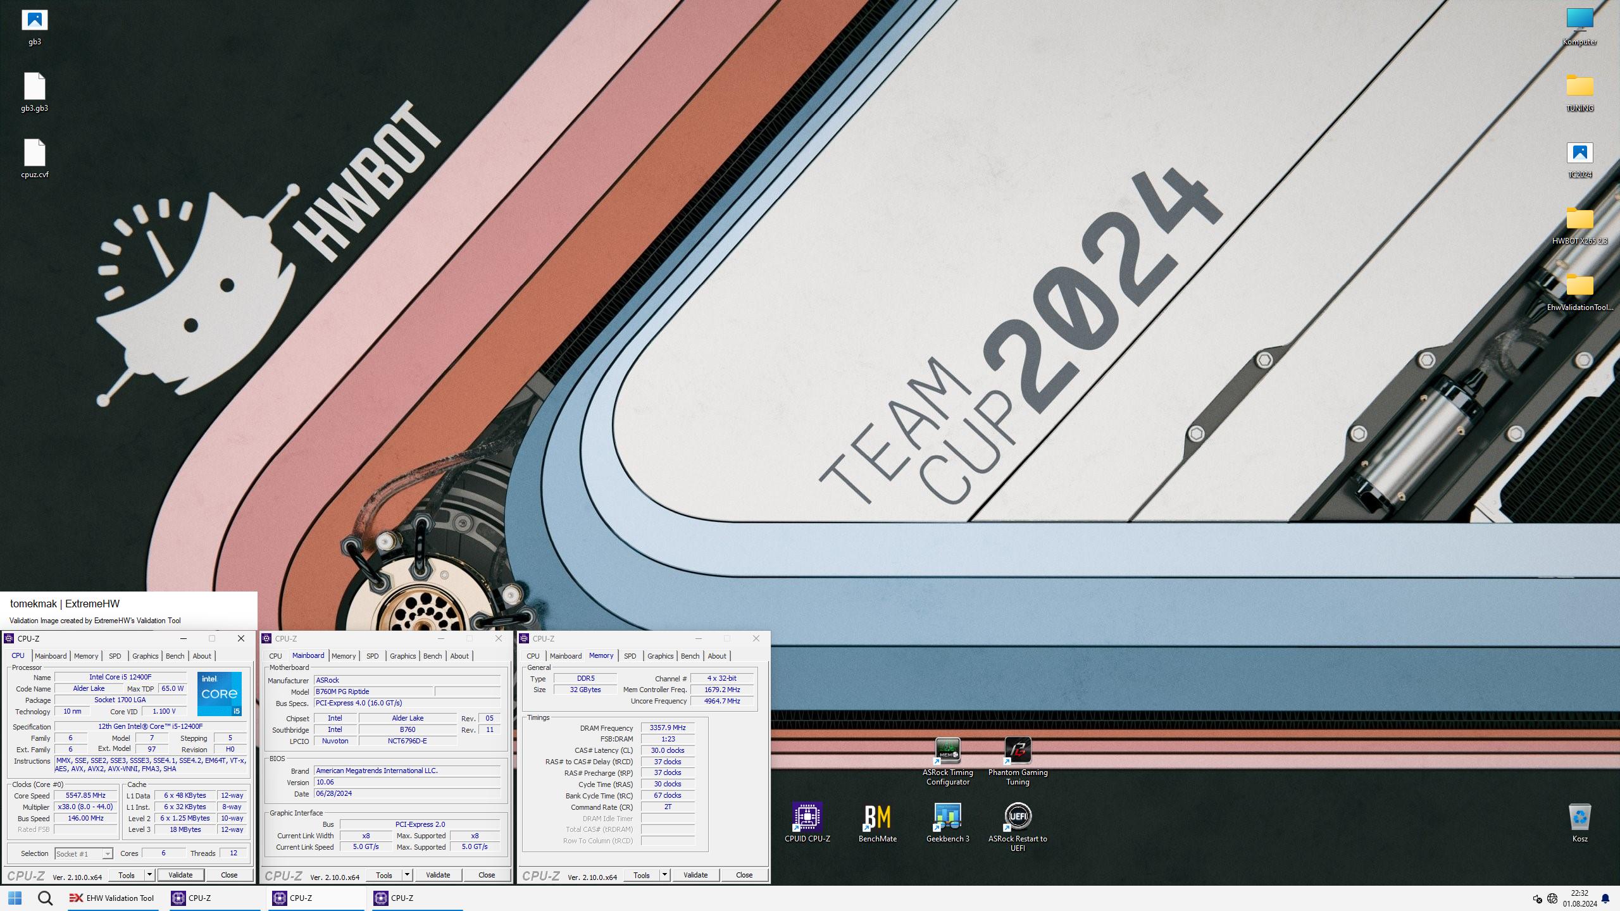Switch to Graphics tab in first CPU-Z window
The height and width of the screenshot is (911, 1620).
(145, 656)
